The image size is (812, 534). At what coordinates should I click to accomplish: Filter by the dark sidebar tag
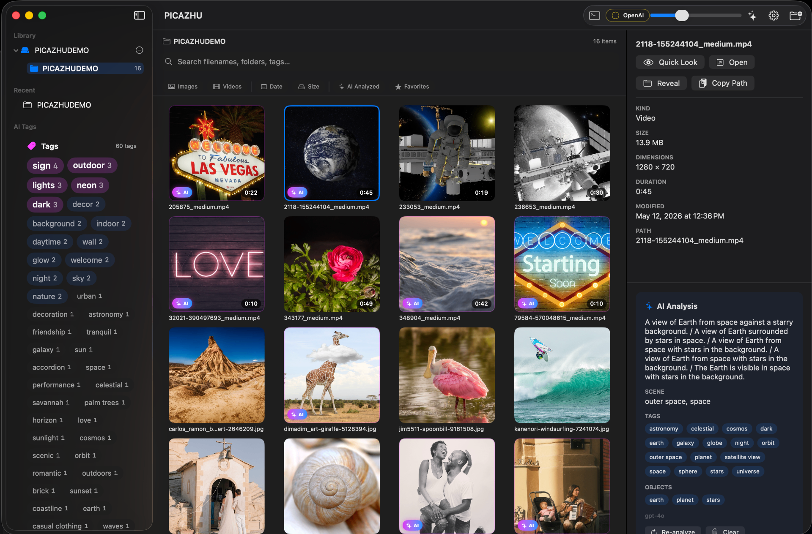pyautogui.click(x=45, y=204)
